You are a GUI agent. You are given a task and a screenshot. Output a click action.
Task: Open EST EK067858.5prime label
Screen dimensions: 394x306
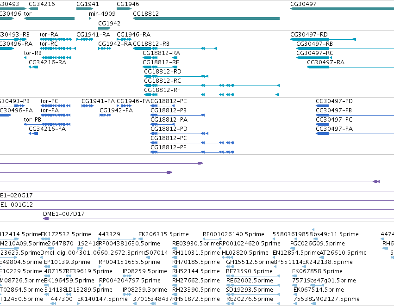317,271
